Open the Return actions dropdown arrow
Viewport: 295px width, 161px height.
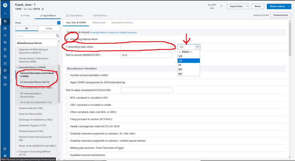(x=289, y=6)
